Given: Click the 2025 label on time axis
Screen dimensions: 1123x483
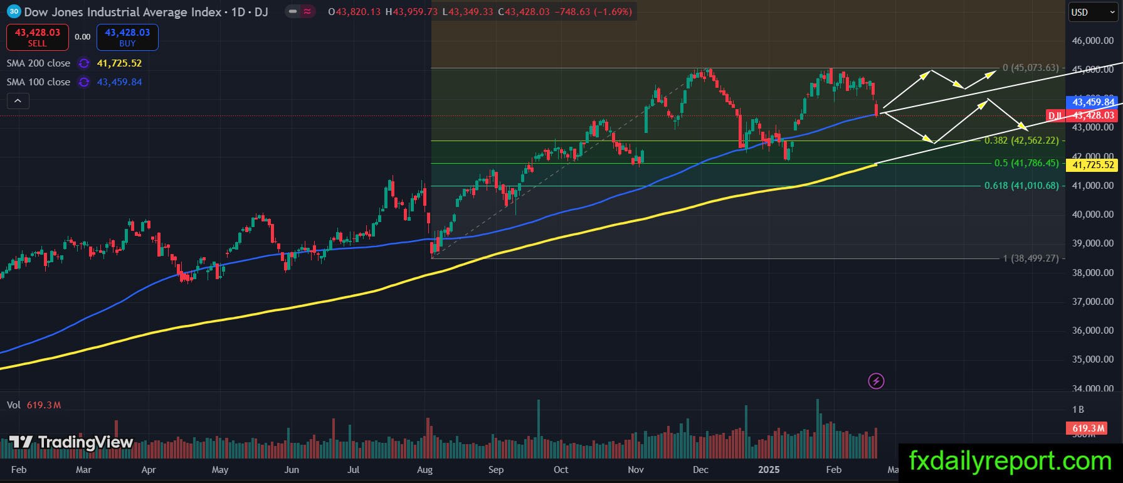Looking at the screenshot, I should (769, 470).
